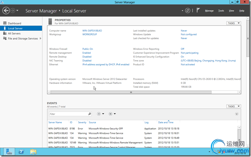
Task: Click File and Storage Services icon
Action: [x=5, y=38]
